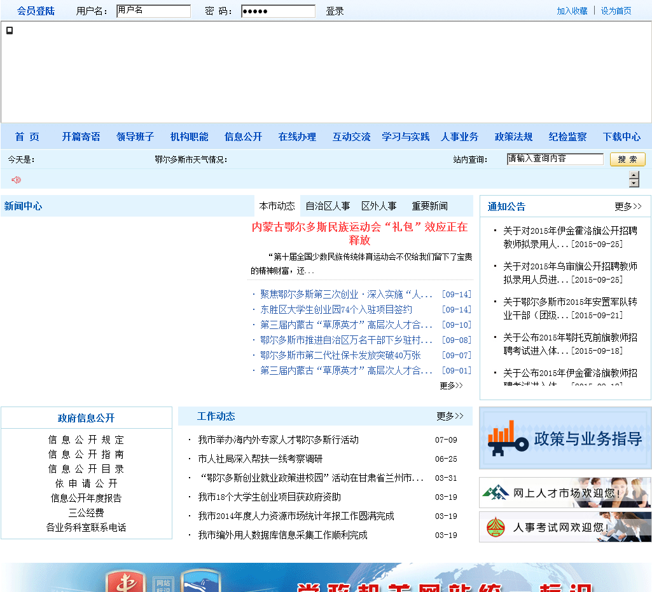
Task: Click the 登录 login button
Action: [x=335, y=11]
